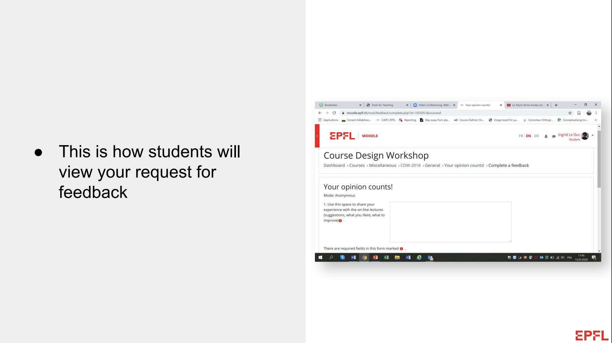Bookmark this page with the star icon

click(570, 113)
